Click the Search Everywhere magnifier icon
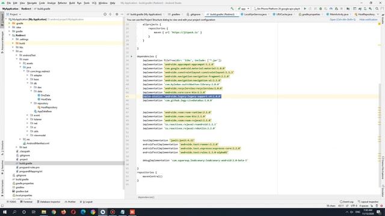The image size is (385, 216). point(377,8)
